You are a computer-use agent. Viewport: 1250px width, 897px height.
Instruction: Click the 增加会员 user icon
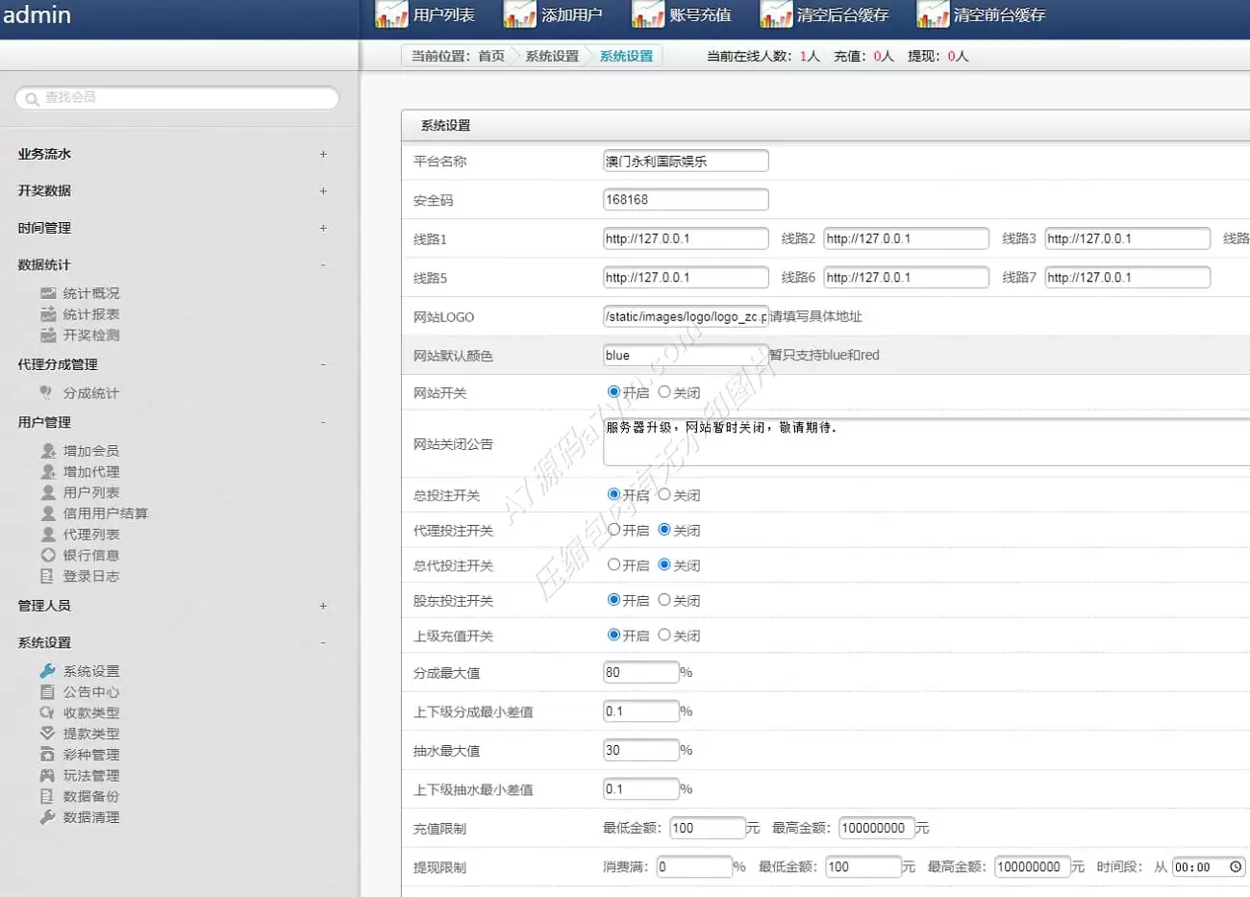click(48, 450)
